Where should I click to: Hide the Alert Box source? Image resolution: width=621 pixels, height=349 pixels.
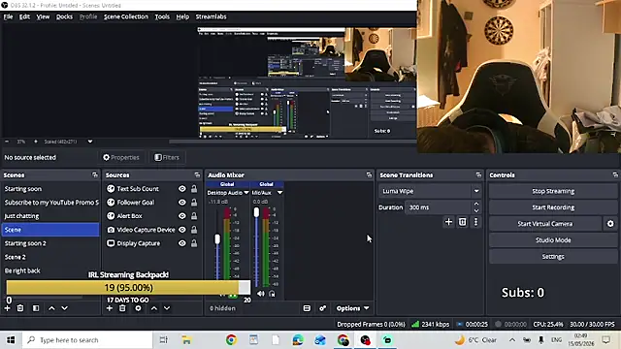pyautogui.click(x=182, y=216)
